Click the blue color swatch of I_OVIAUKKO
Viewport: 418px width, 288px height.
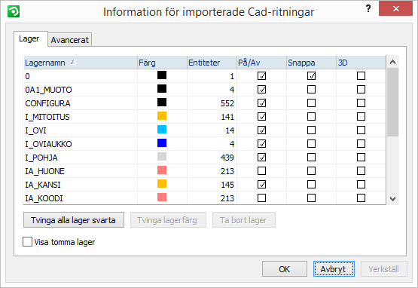(x=162, y=143)
